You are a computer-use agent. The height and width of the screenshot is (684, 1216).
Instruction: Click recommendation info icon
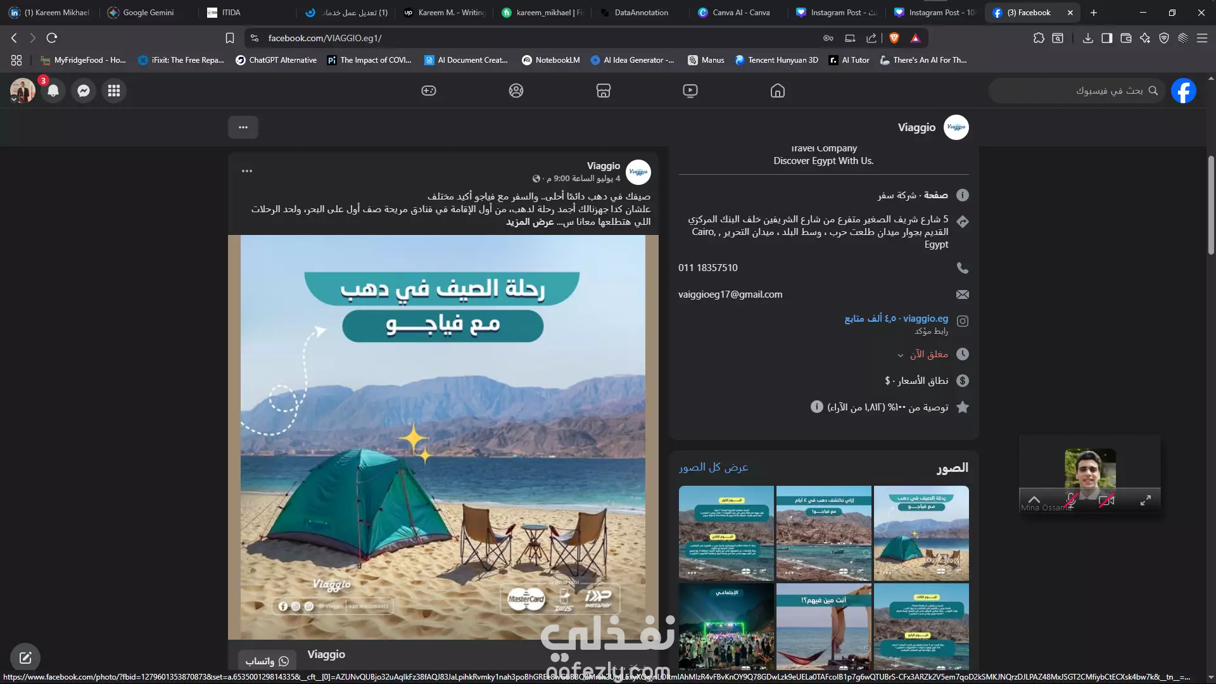point(816,407)
